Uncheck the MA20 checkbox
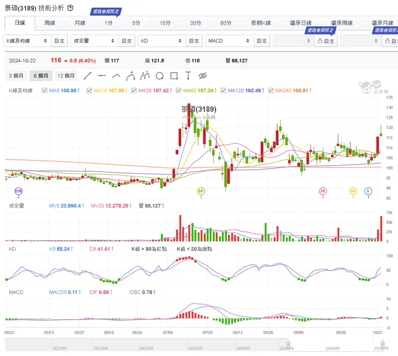 click(x=134, y=90)
